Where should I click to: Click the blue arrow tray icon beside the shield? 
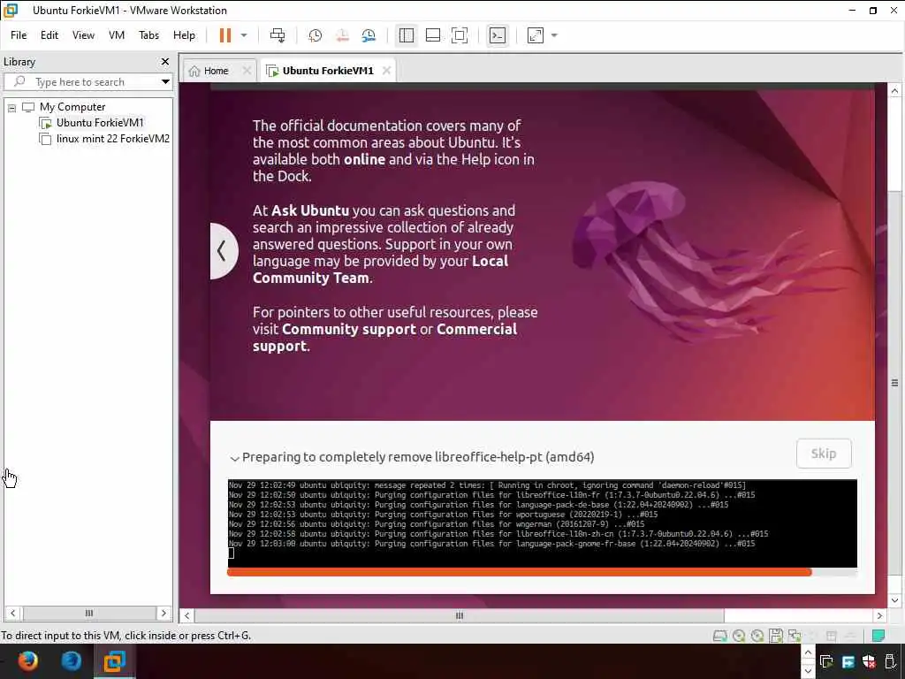848,661
